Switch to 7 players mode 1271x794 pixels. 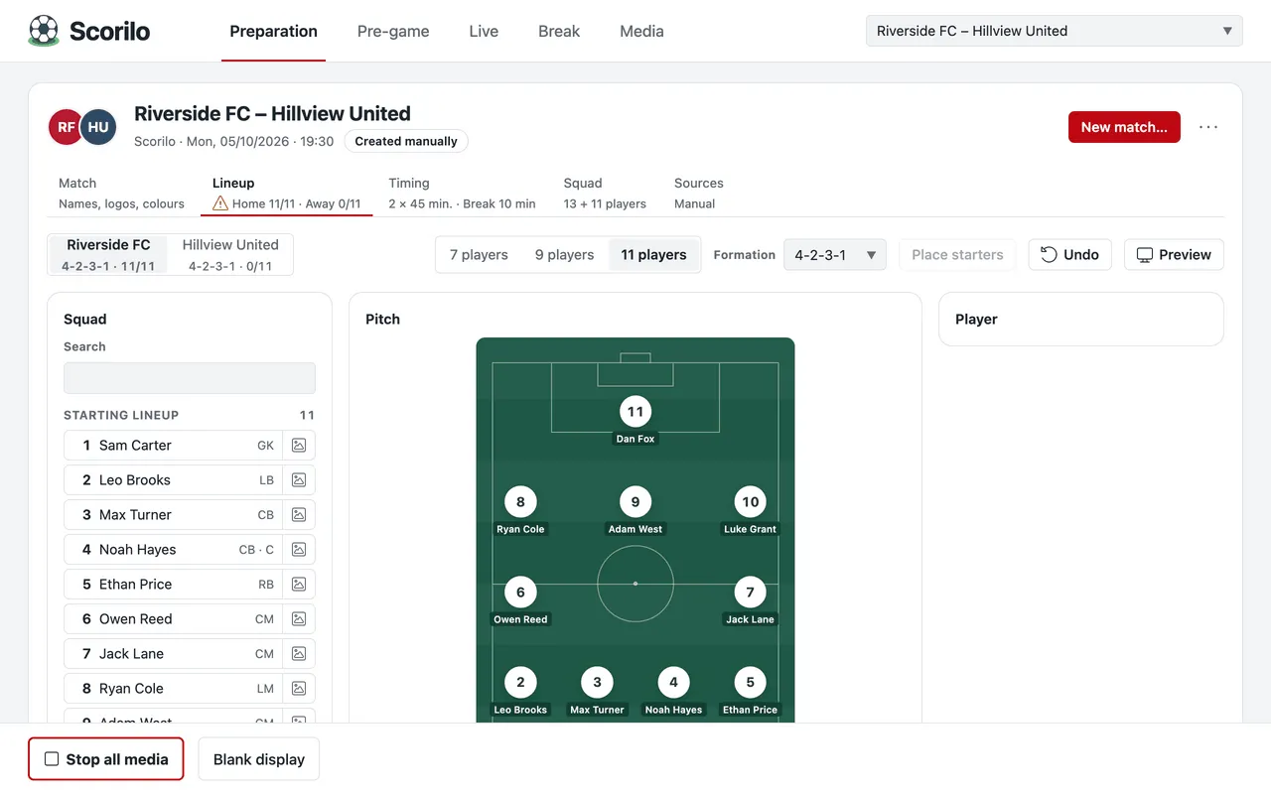click(x=479, y=254)
